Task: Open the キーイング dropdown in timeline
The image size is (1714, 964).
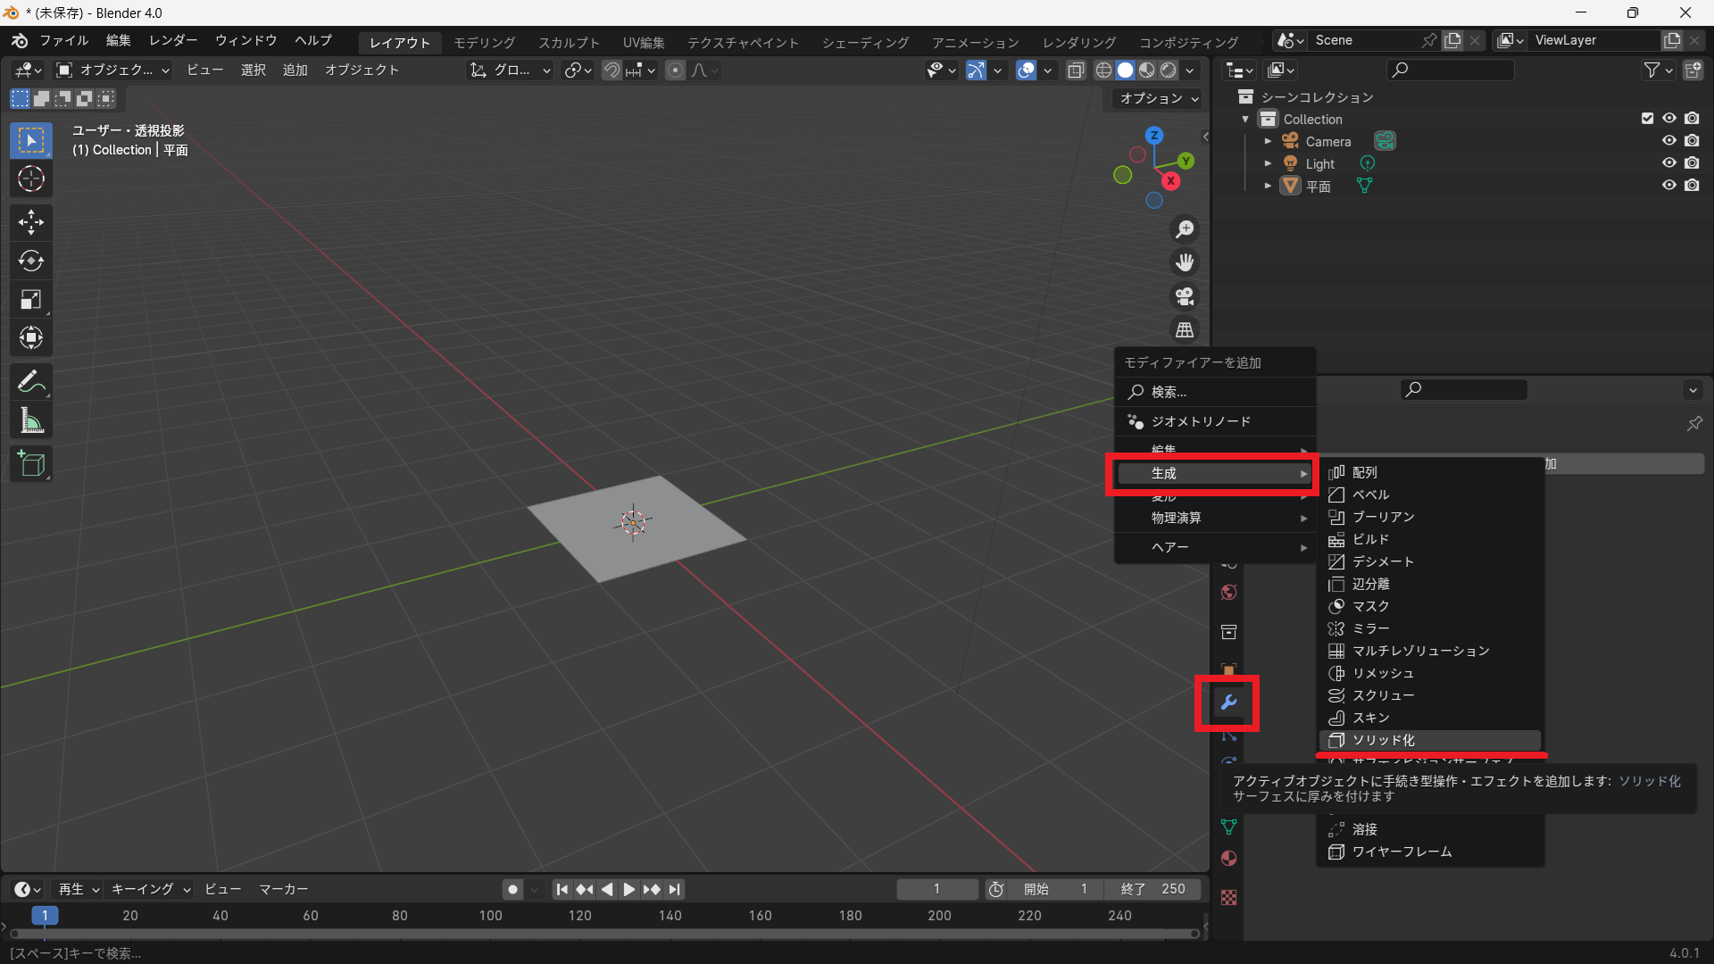Action: click(150, 889)
